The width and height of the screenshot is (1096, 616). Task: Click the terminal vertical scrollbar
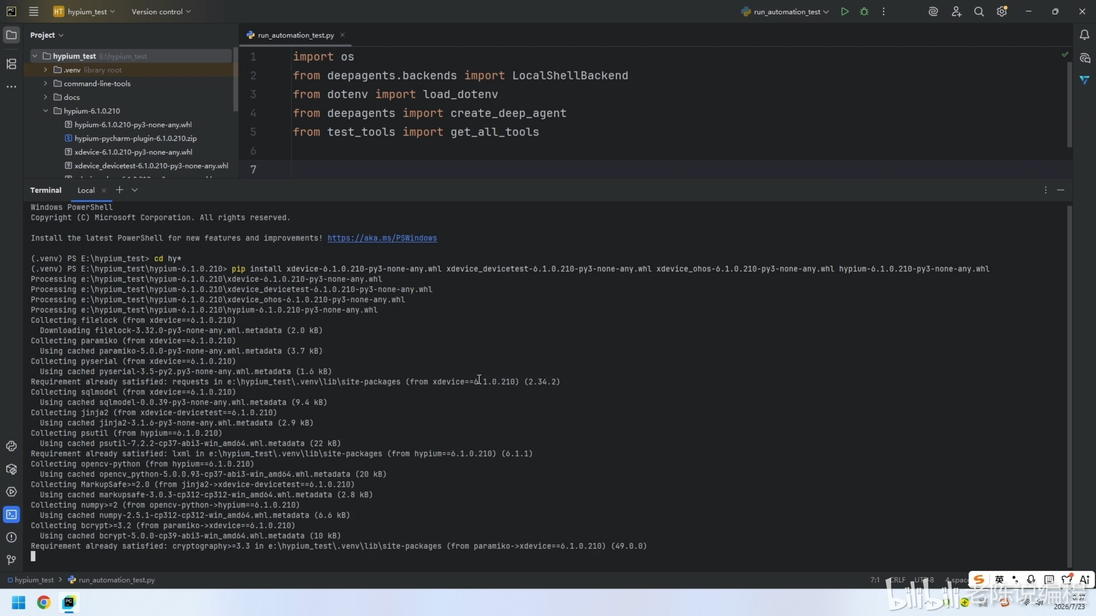1069,387
